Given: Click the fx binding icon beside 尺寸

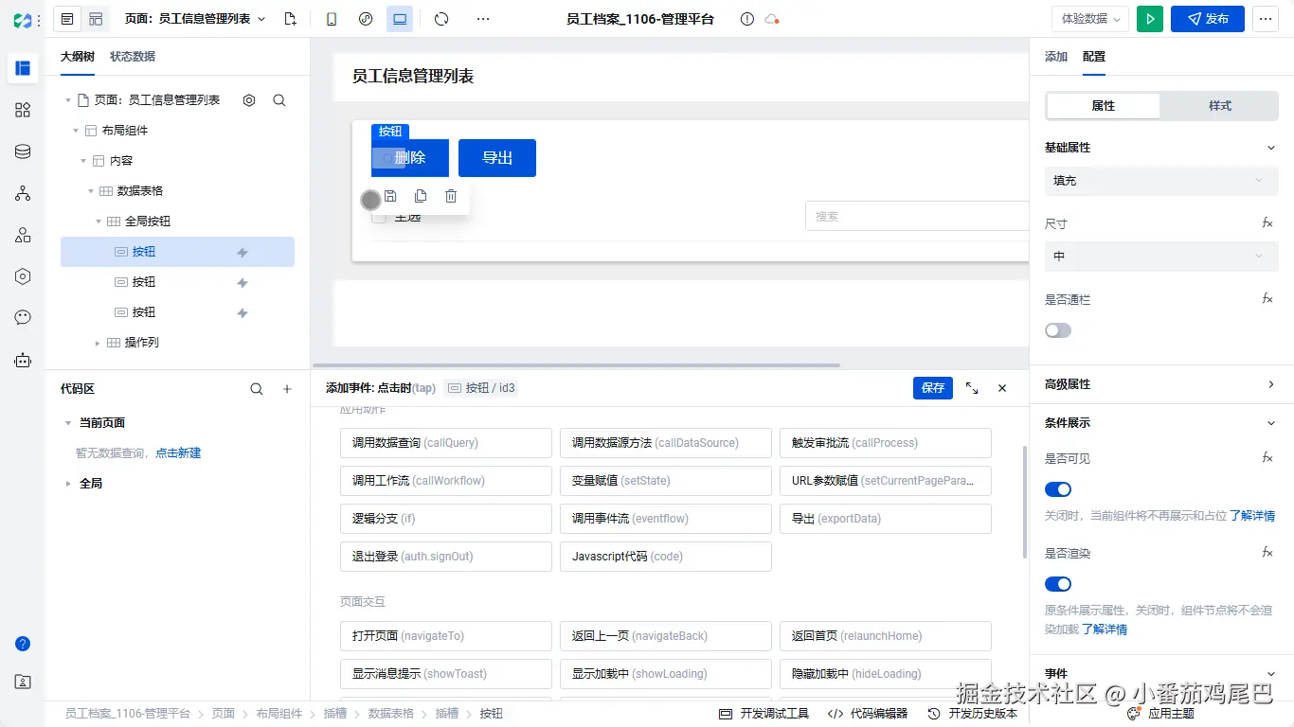Looking at the screenshot, I should click(x=1267, y=223).
